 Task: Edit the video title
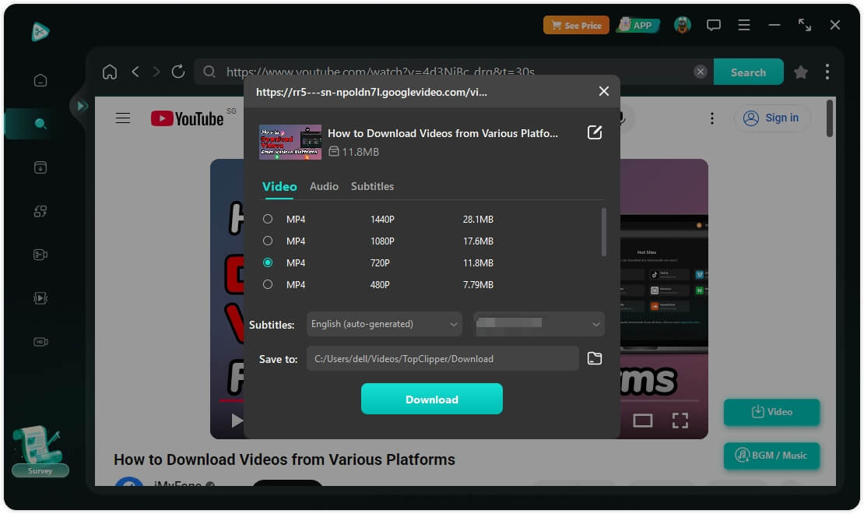click(x=595, y=132)
